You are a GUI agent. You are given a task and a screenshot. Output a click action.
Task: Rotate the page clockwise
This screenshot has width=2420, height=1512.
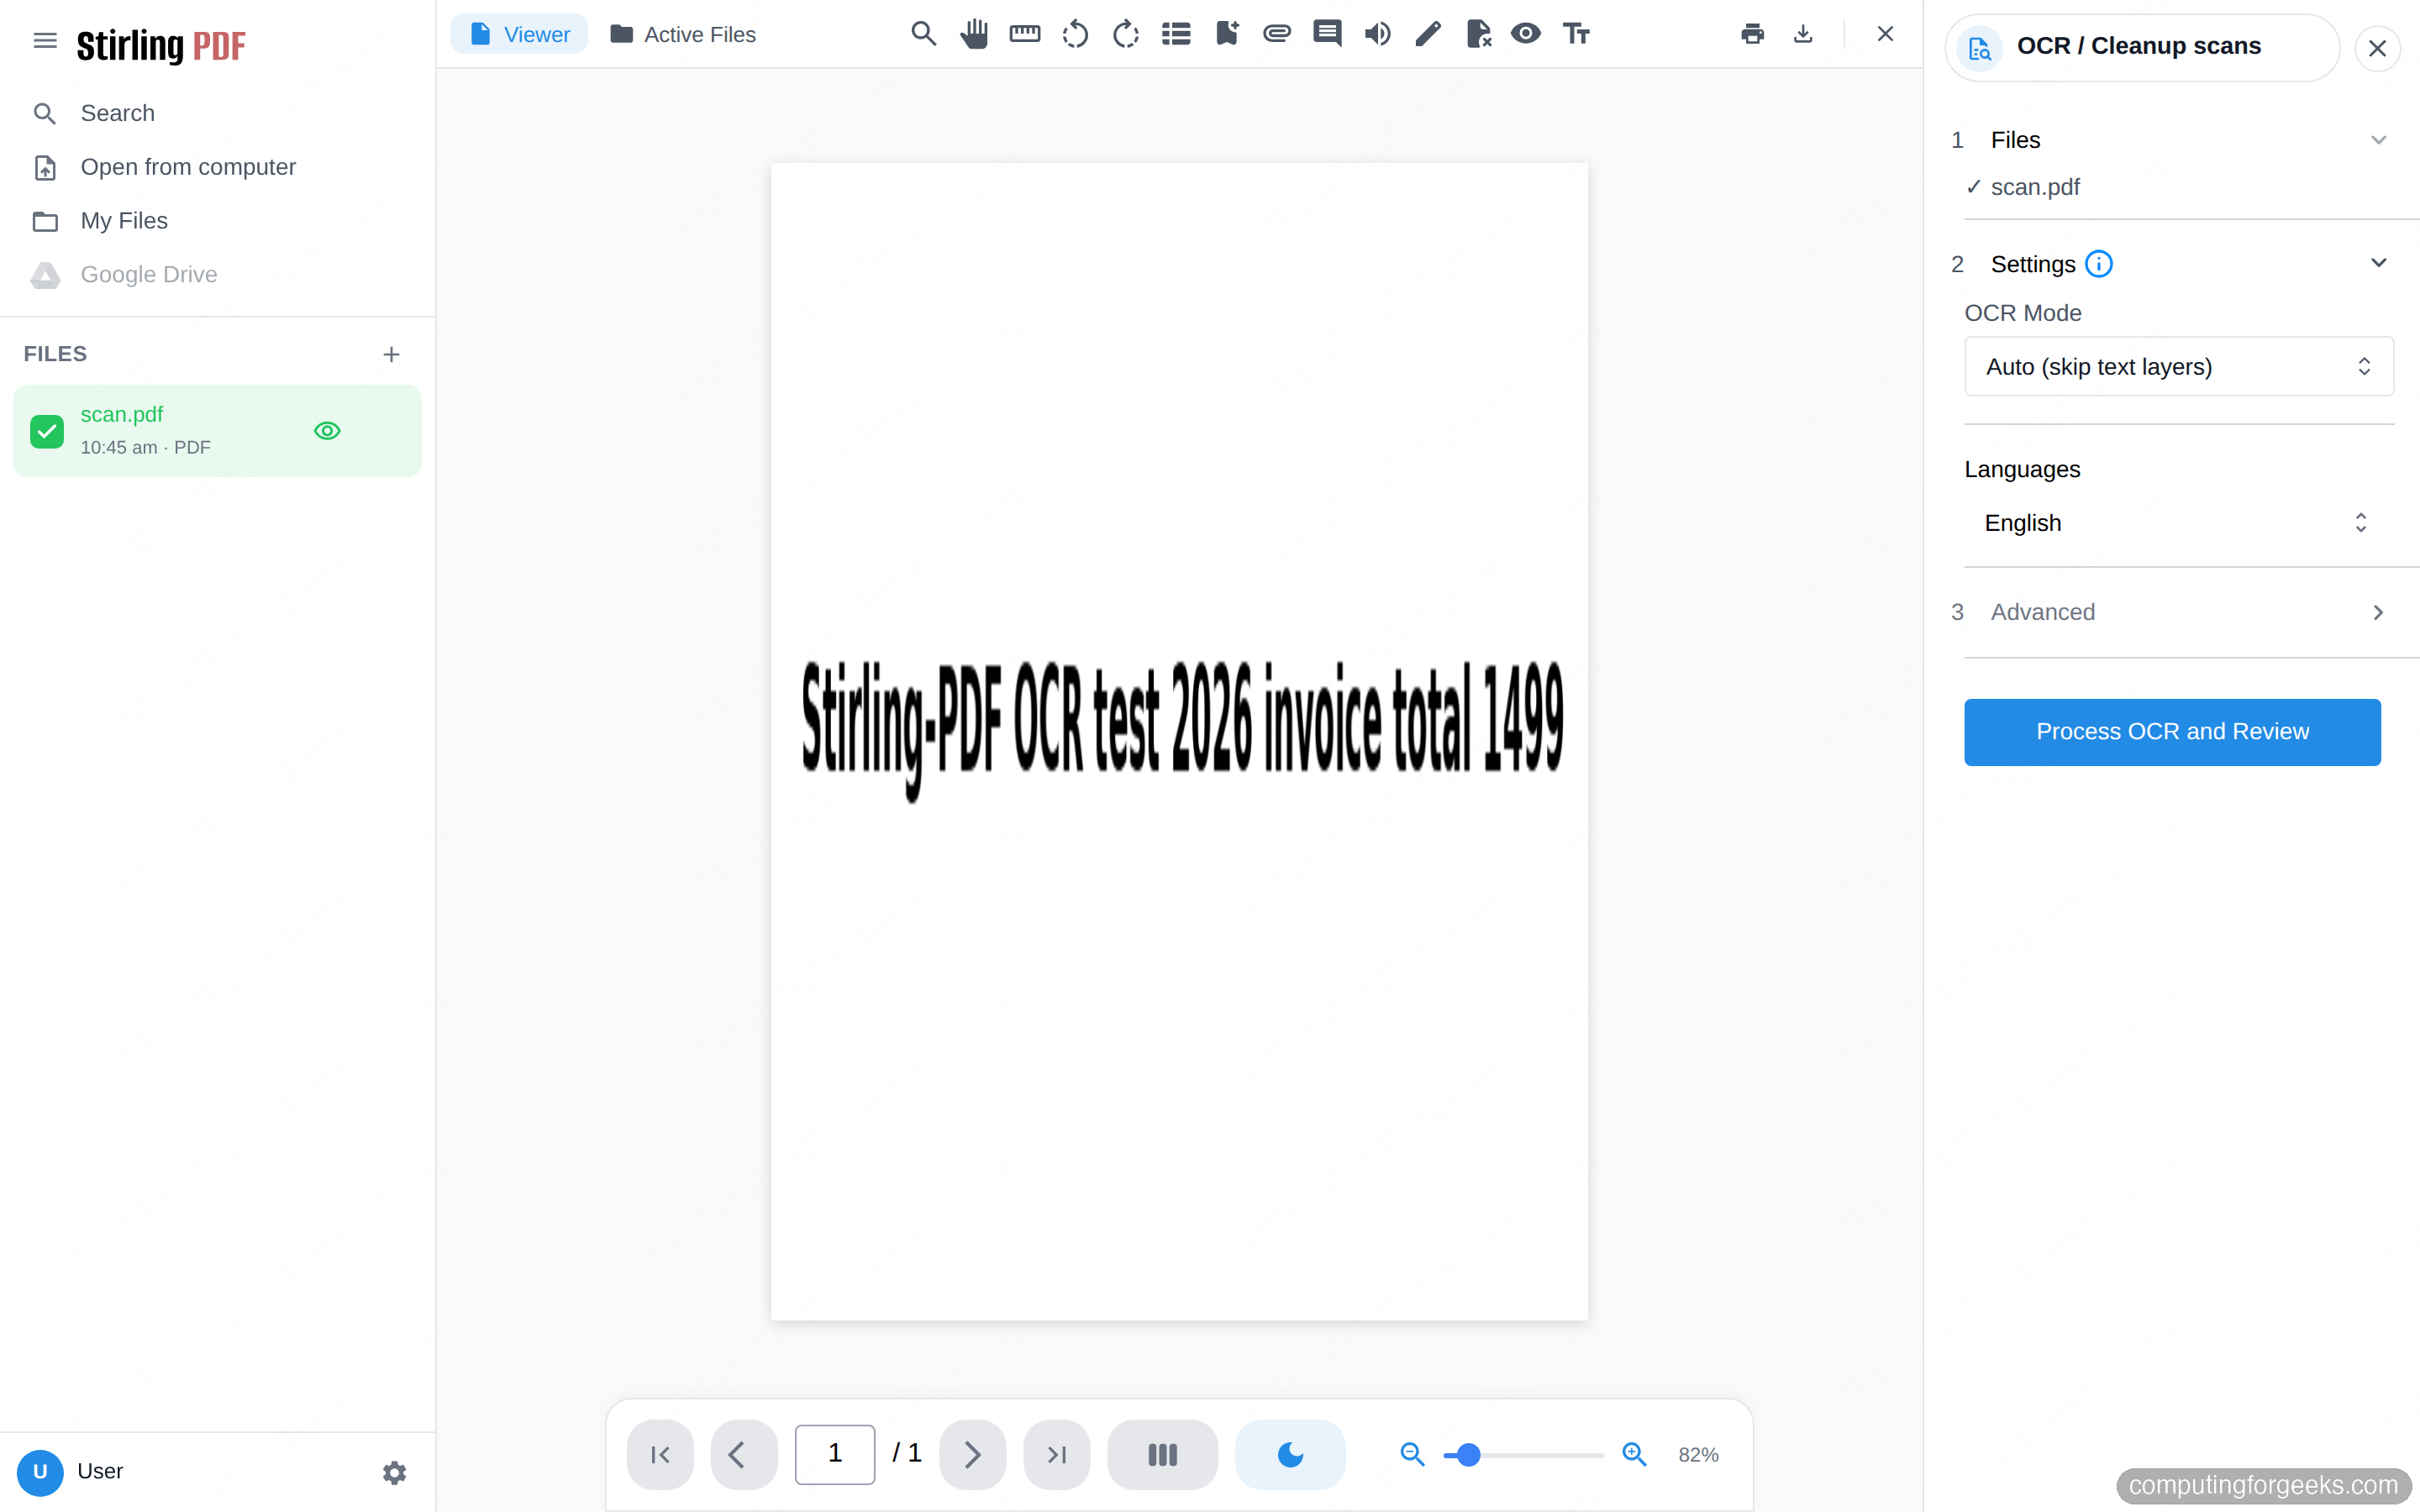tap(1126, 34)
